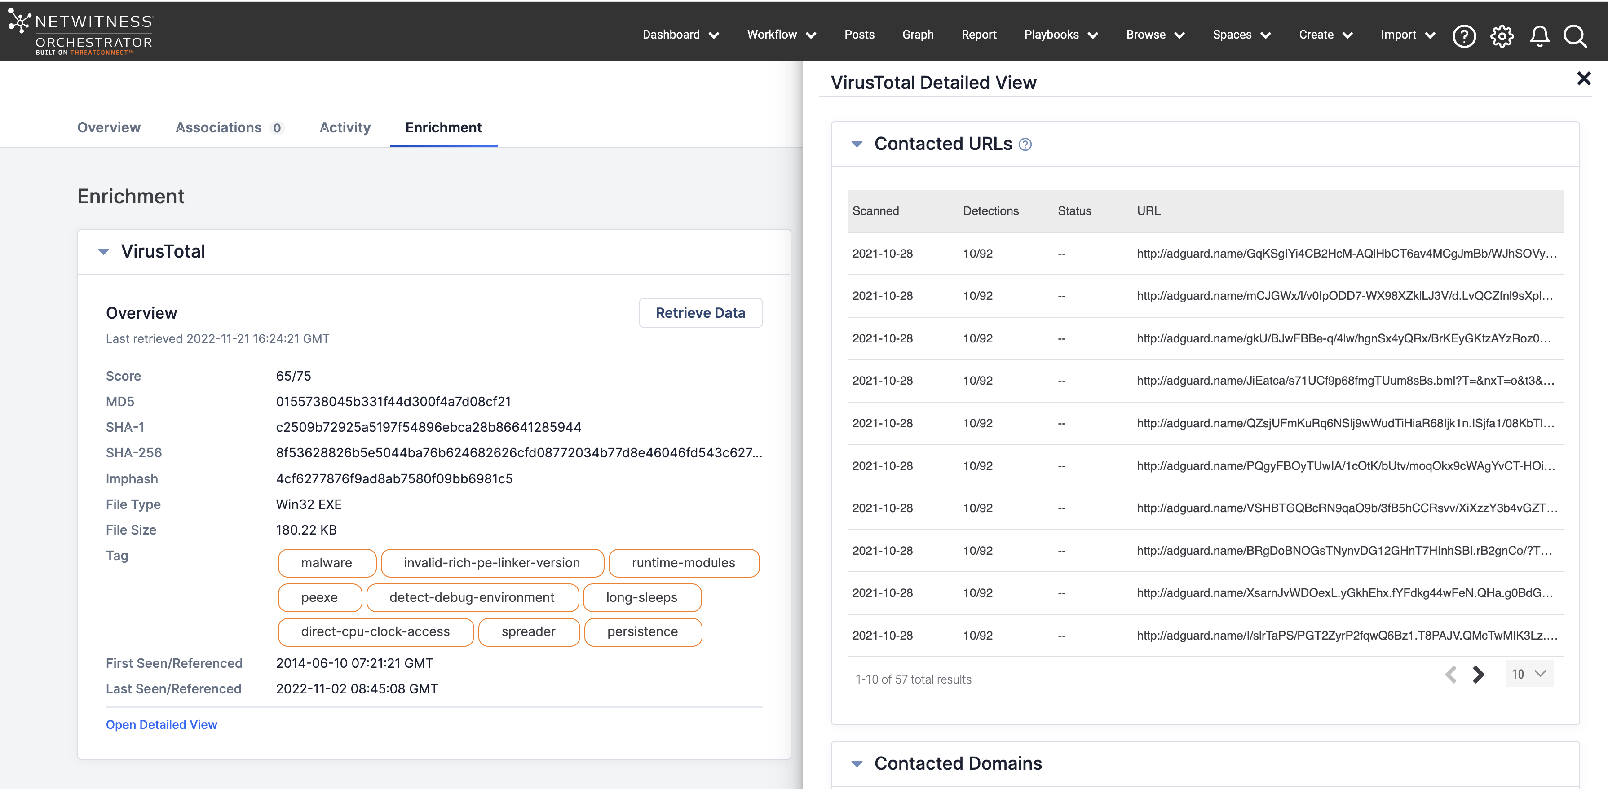Click the Detections column header
This screenshot has height=789, width=1608.
click(991, 211)
